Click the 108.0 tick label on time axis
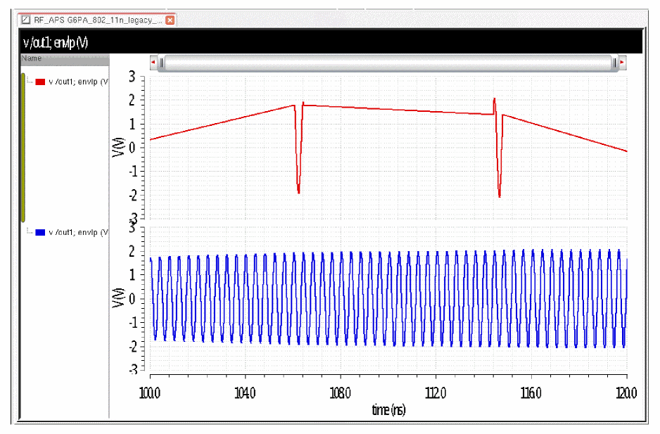The image size is (660, 434). [340, 393]
